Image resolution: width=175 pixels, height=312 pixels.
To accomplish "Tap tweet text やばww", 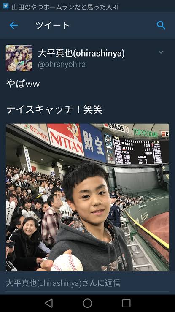I will [23, 84].
